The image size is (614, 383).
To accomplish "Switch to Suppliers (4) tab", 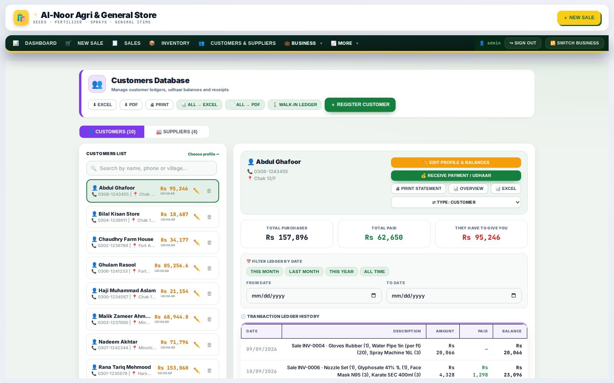I will (x=177, y=132).
